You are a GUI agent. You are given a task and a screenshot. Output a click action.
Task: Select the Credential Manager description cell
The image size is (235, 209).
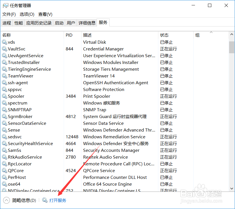pyautogui.click(x=103, y=49)
